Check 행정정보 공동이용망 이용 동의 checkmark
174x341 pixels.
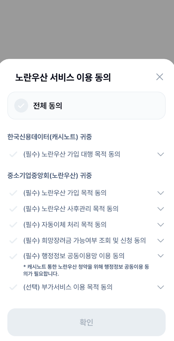pos(13,256)
